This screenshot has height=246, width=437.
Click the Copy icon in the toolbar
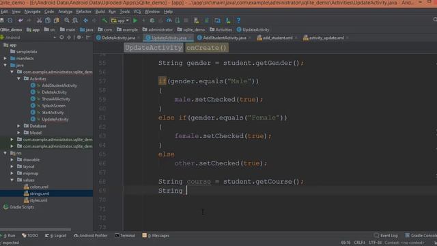coord(48,20)
